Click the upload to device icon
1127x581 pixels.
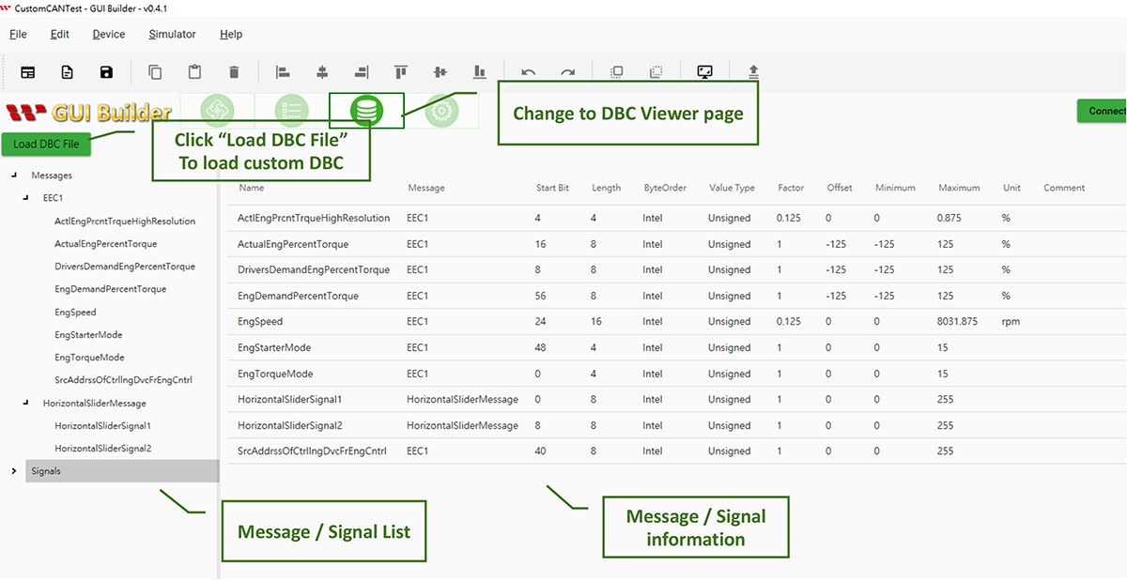pos(753,72)
